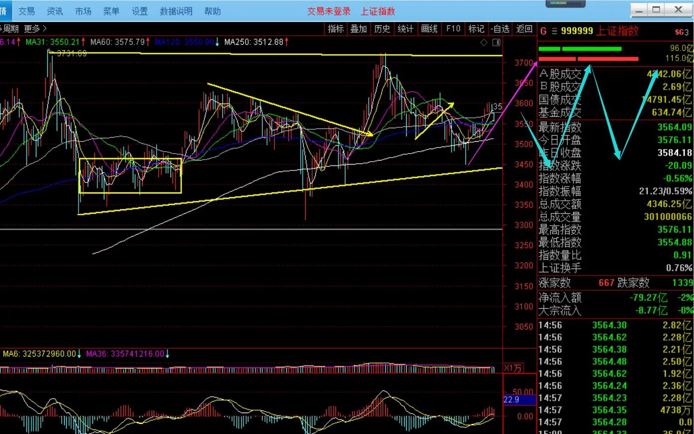Click the list icon beside 999999
This screenshot has width=694, height=434.
coord(554,31)
